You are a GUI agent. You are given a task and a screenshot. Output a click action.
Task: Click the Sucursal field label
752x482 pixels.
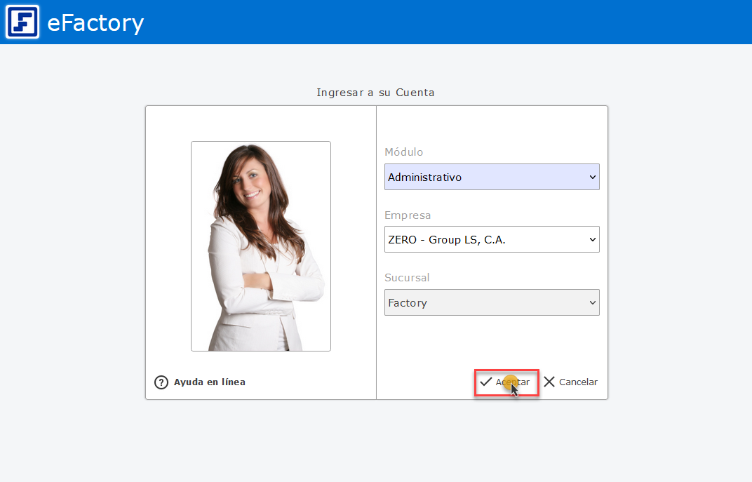(x=407, y=278)
